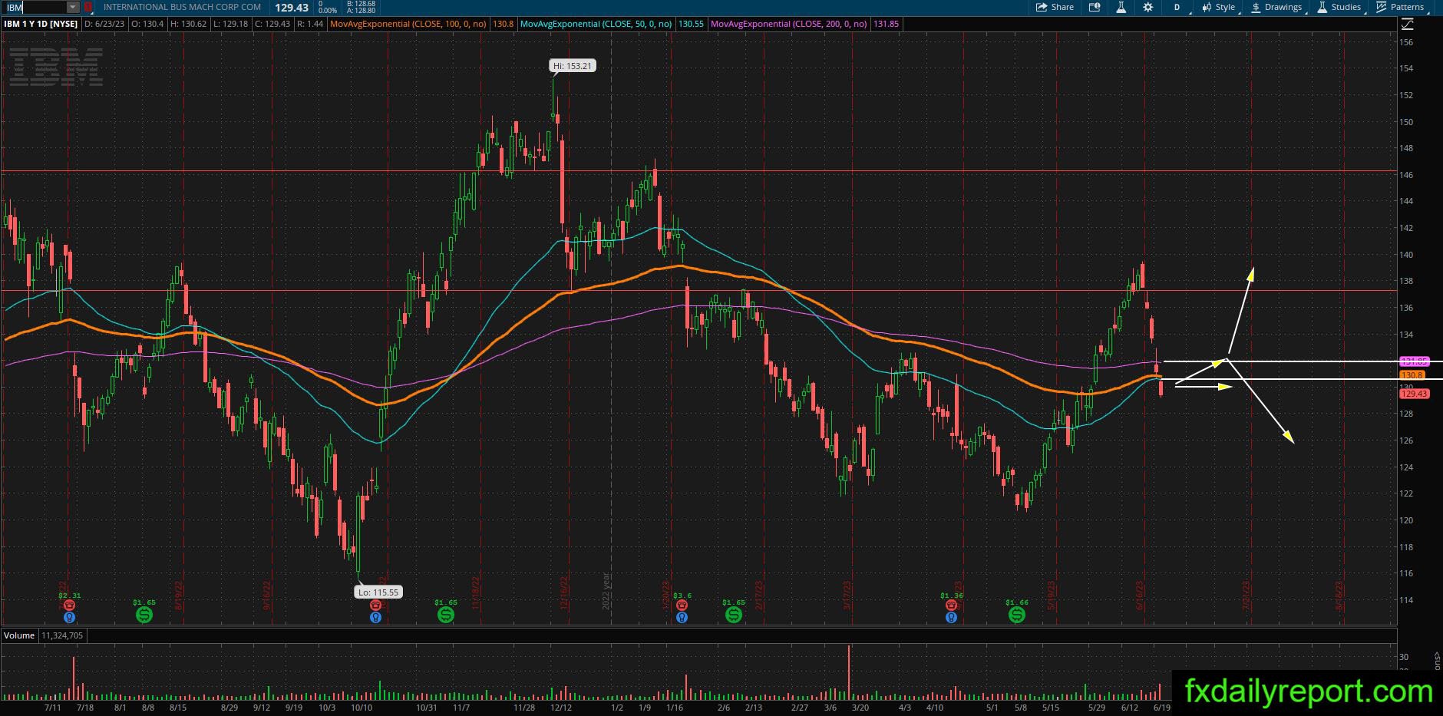The height and width of the screenshot is (716, 1443).
Task: Click the R: 1.44 range value
Action: pyautogui.click(x=310, y=24)
